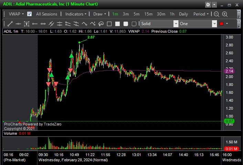Select the horizontal line drawing tool
The height and width of the screenshot is (165, 243).
(18, 24)
